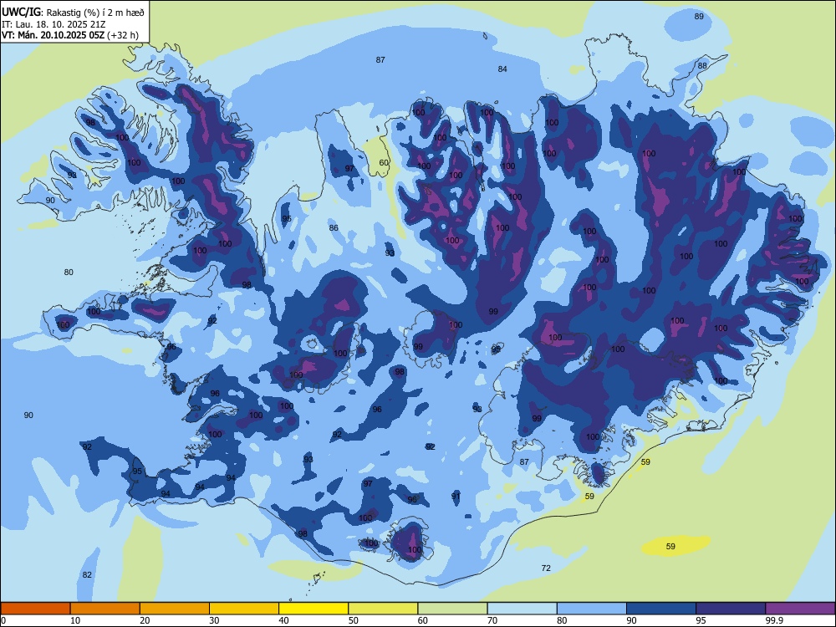Click the '60' value in the yellow-green patch
This screenshot has height=627, width=836.
pyautogui.click(x=384, y=163)
